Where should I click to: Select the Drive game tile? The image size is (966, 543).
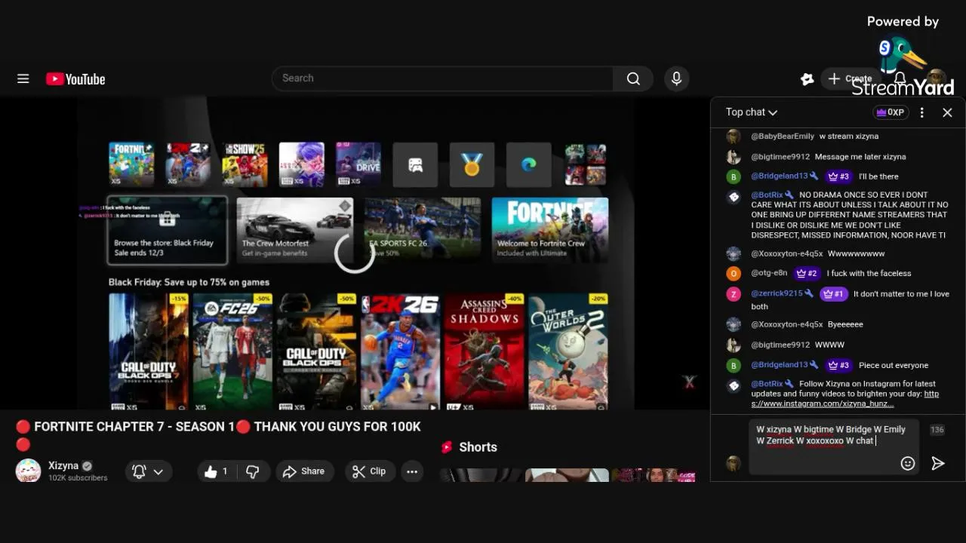pos(358,164)
